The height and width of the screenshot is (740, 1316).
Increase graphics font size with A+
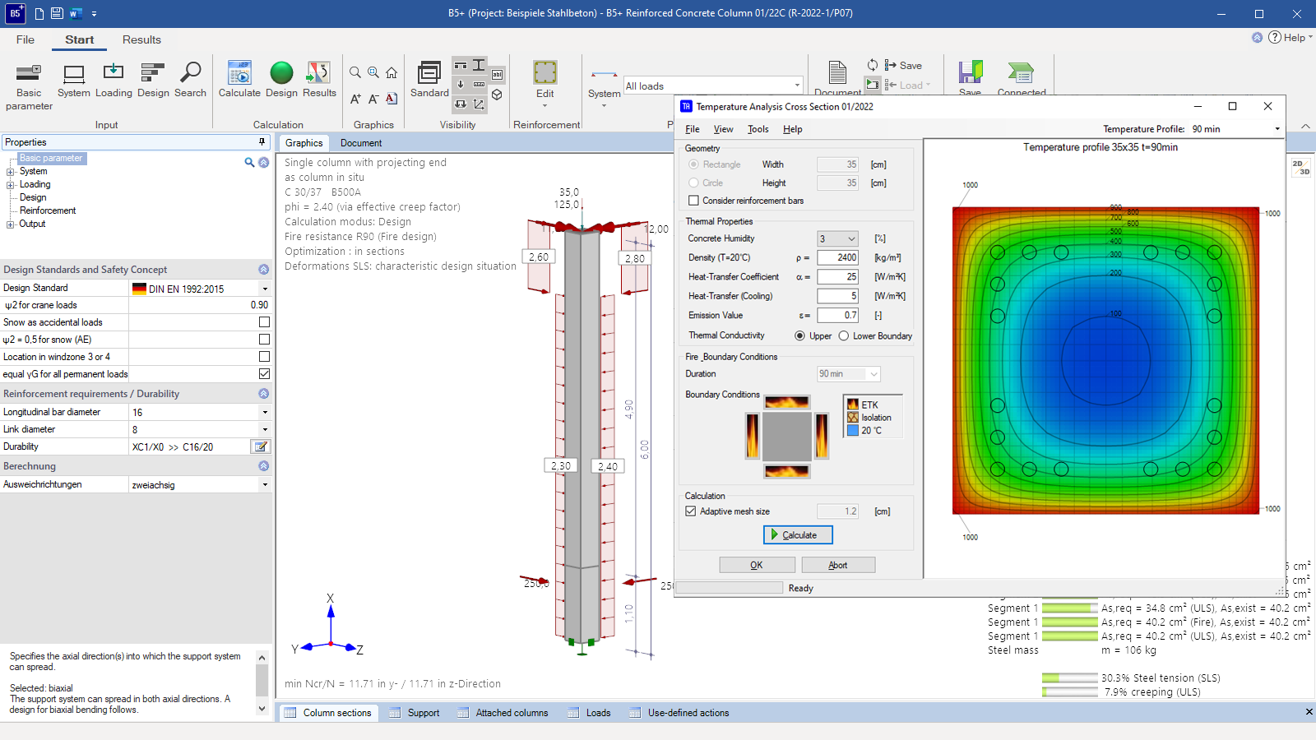(355, 99)
